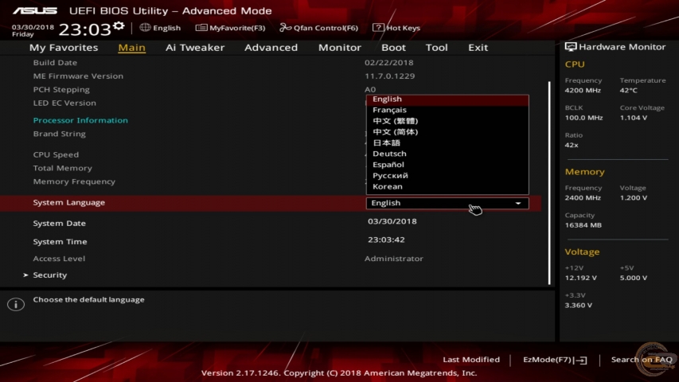Click the Build Date value 02/22/2018
Screen dimensions: 679x382
click(389, 62)
